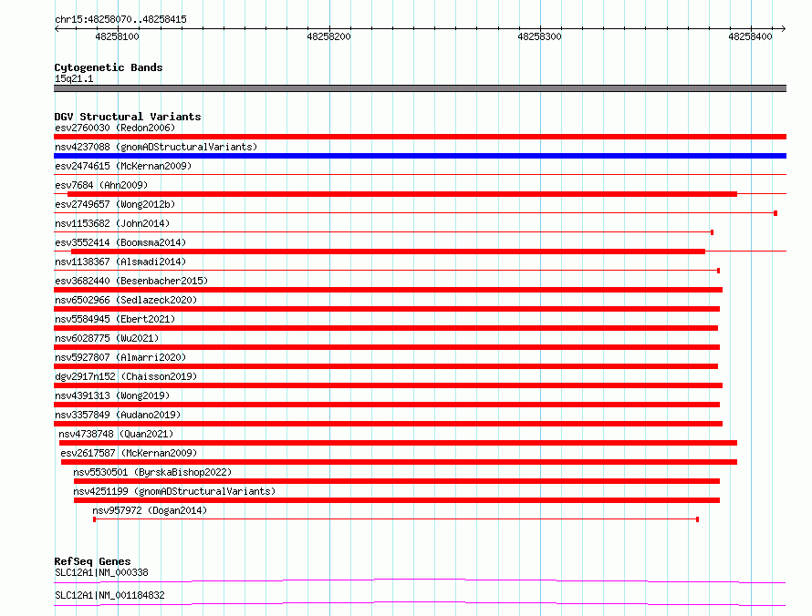
Task: Click the Cytogenetic Bands track heading
Action: pos(109,67)
